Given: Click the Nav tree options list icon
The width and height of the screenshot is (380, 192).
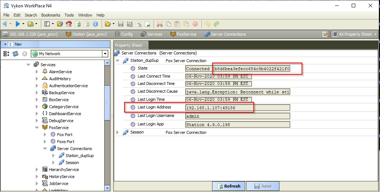Looking at the screenshot, I should pos(6,53).
